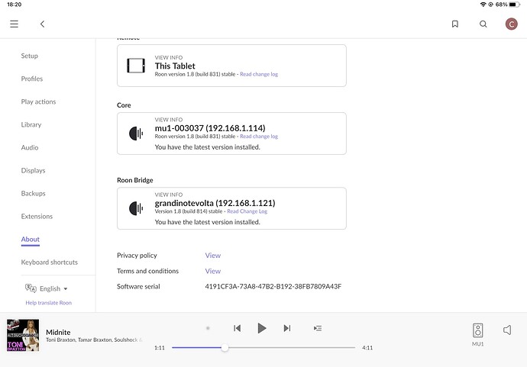Read Change Log for grandinotevolta bridge
527x367 pixels.
pos(247,211)
